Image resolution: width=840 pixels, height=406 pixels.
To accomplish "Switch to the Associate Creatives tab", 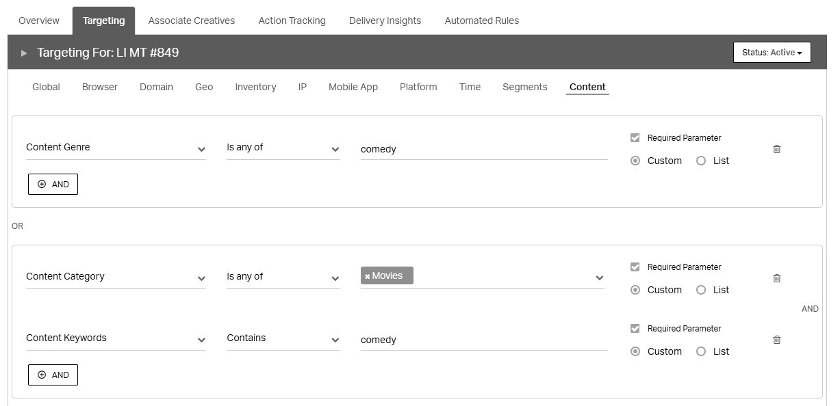I will 191,21.
